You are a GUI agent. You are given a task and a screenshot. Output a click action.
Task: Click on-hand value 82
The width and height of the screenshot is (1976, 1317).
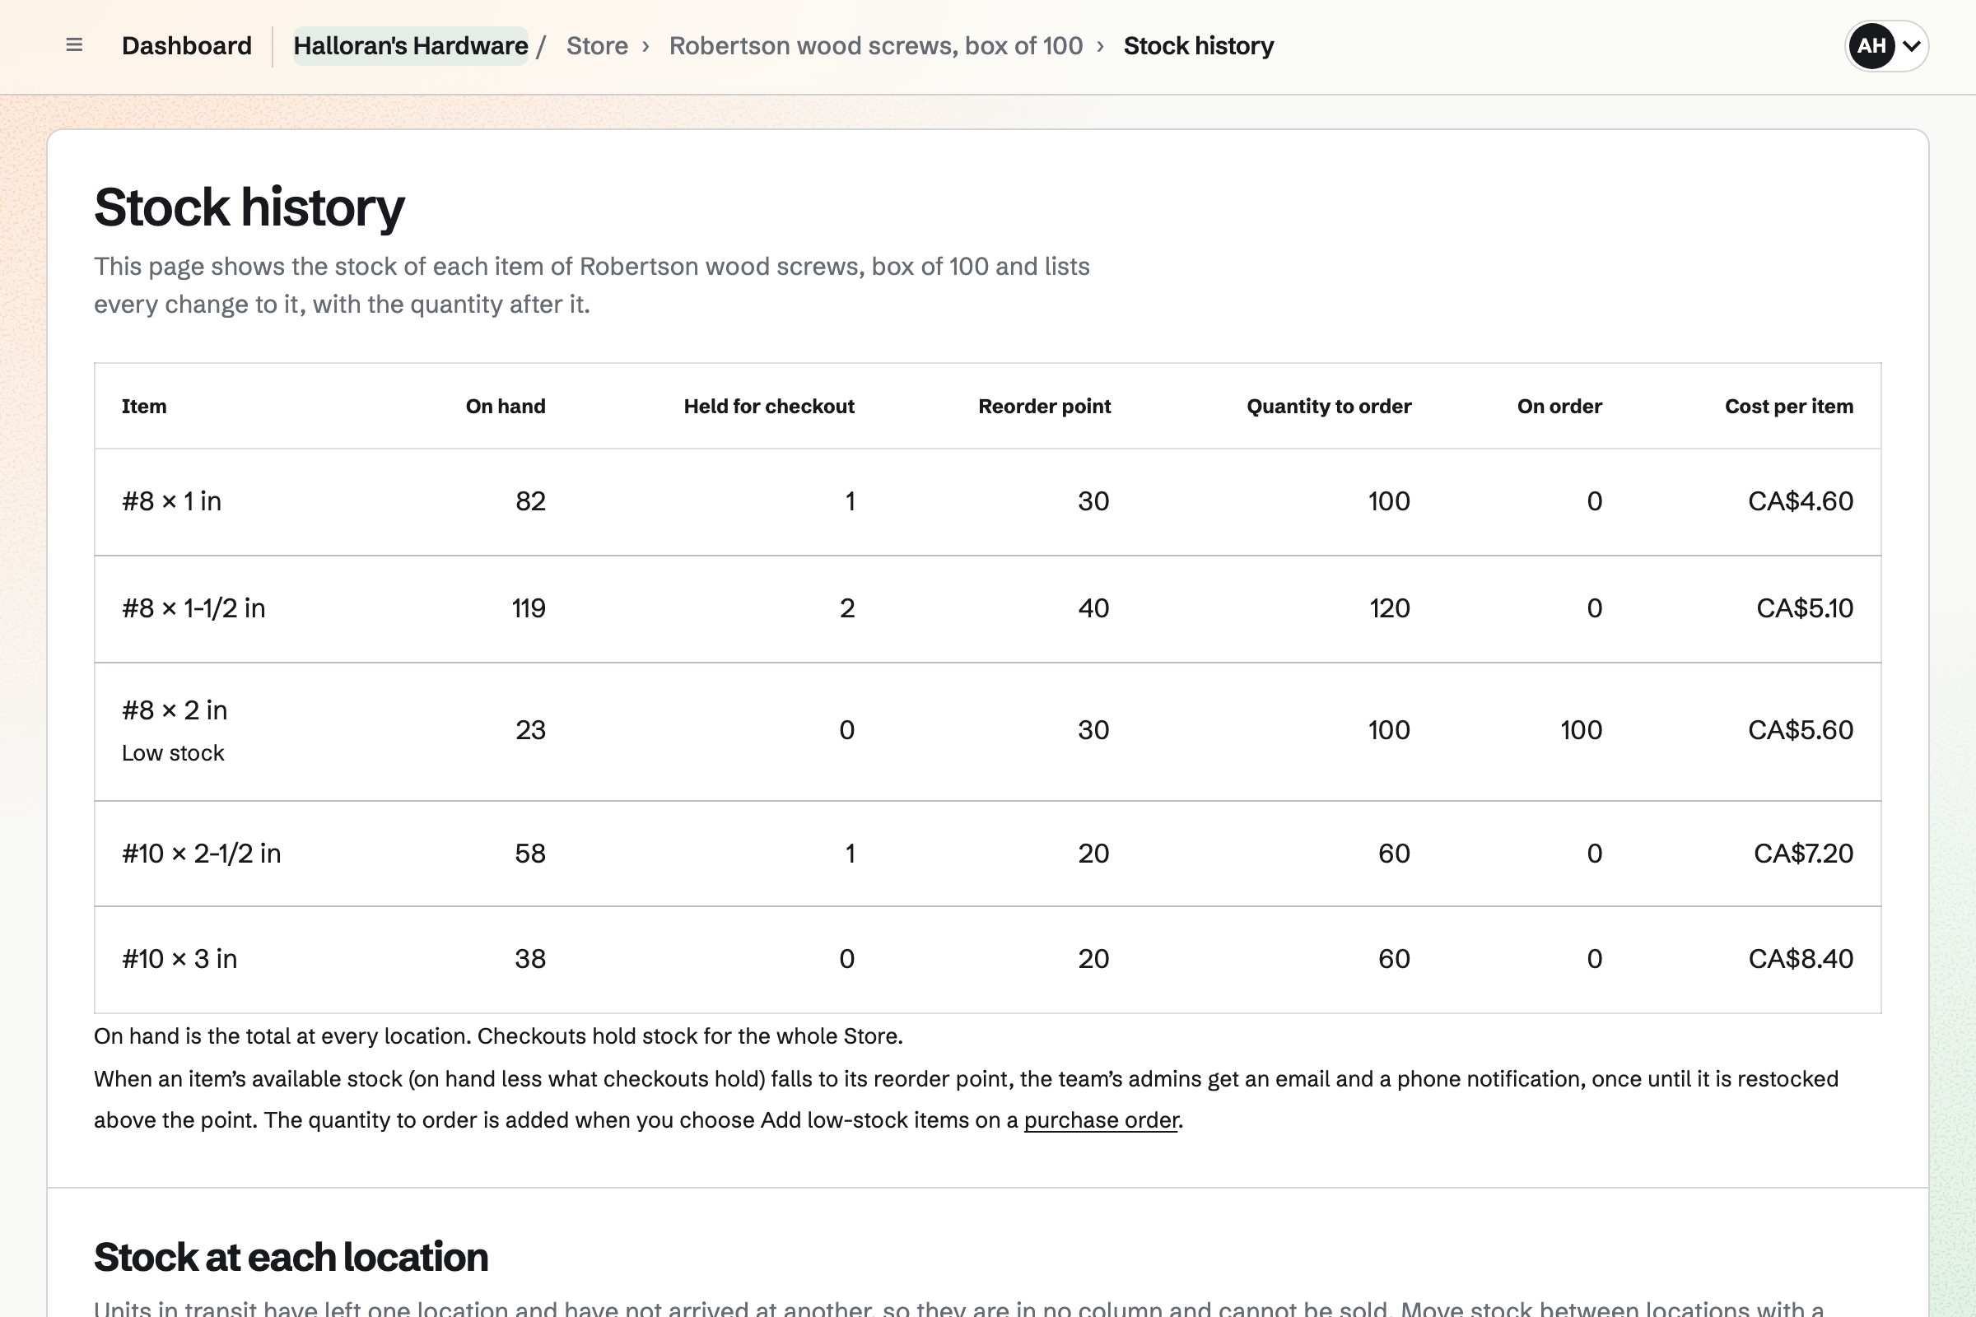point(530,501)
